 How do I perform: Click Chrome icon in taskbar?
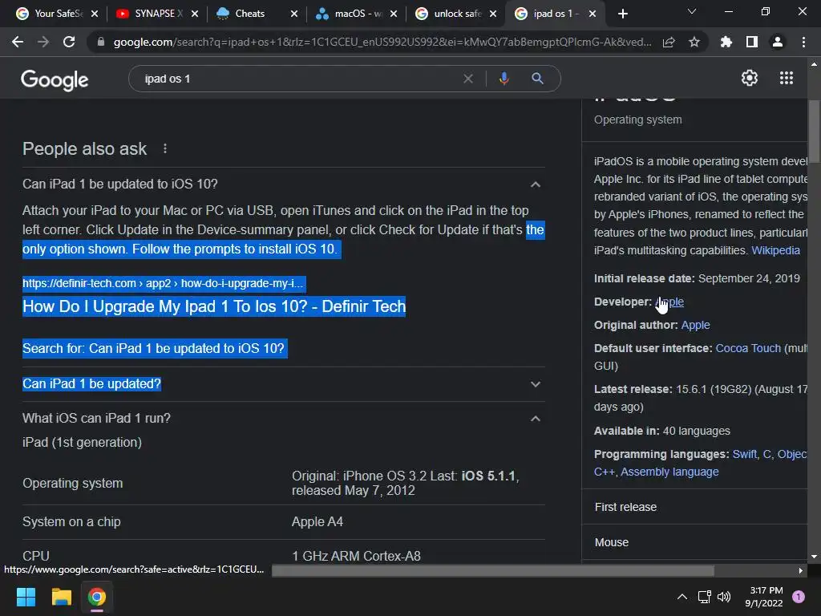(x=97, y=597)
